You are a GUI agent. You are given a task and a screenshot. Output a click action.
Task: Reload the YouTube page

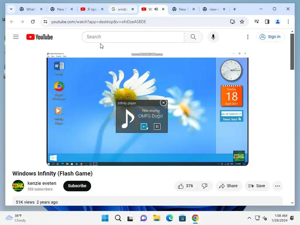tap(33, 22)
